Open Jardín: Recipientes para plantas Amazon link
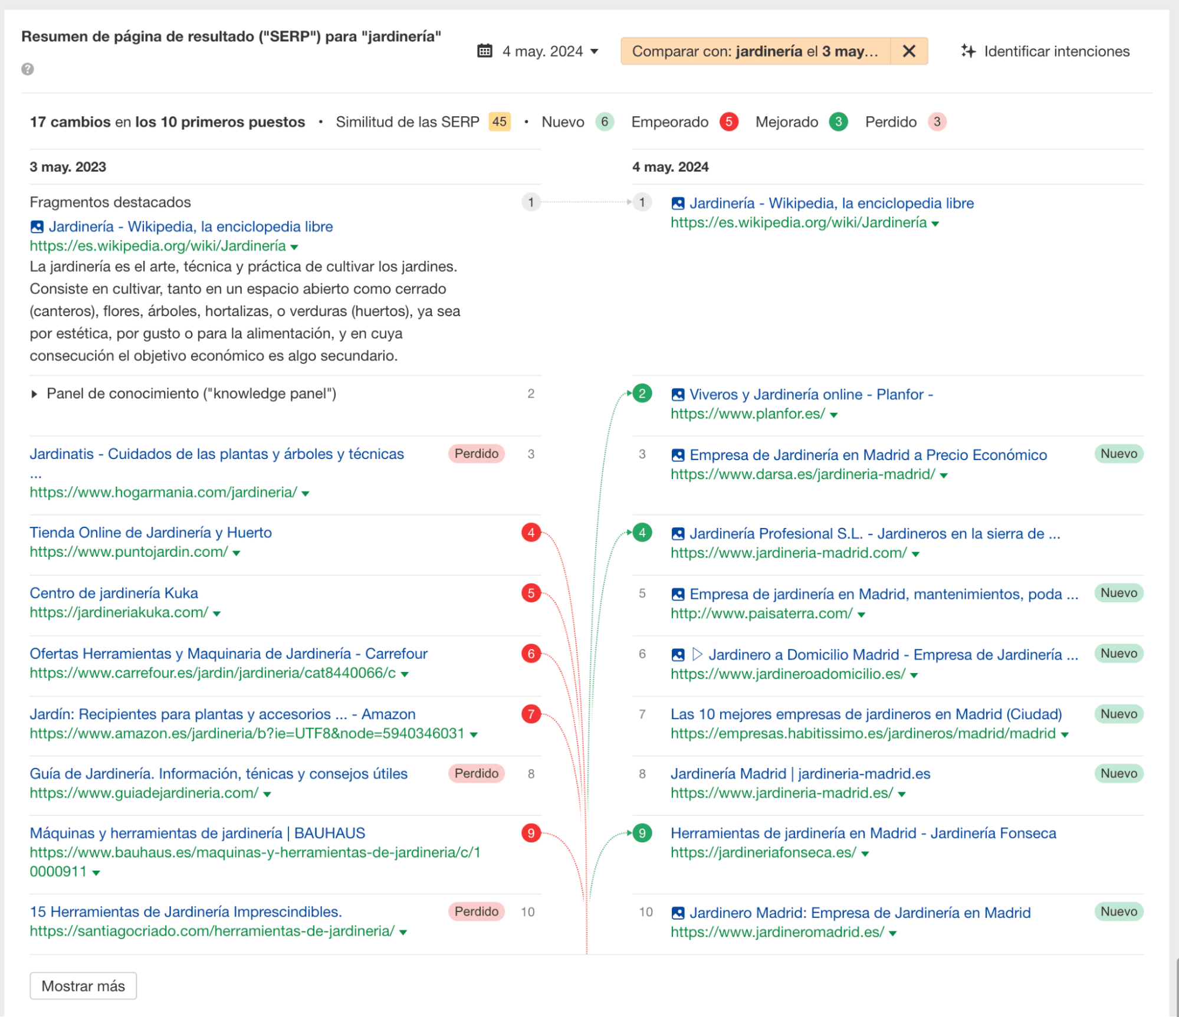This screenshot has height=1017, width=1179. pos(222,714)
